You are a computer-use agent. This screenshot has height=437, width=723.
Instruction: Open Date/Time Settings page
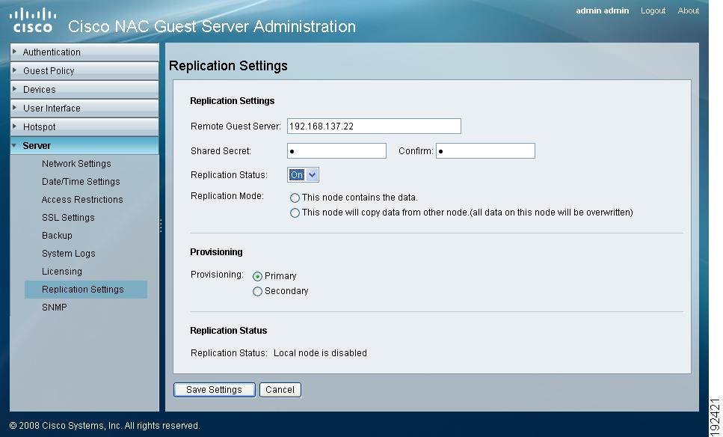(81, 182)
